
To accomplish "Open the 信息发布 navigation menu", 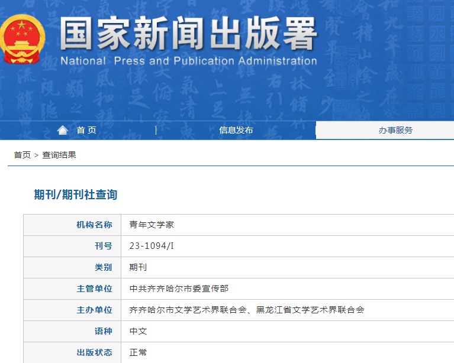I will [x=236, y=130].
